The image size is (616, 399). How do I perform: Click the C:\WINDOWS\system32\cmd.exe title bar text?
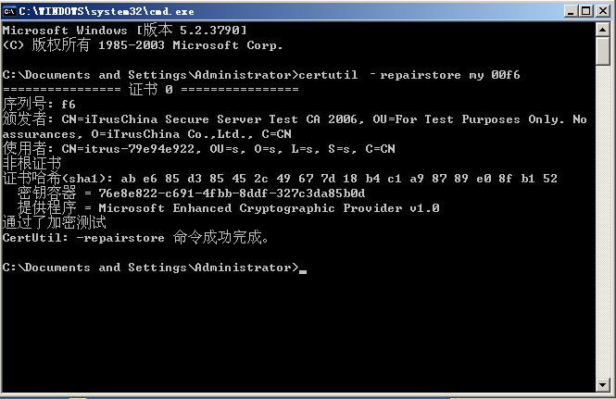point(107,11)
